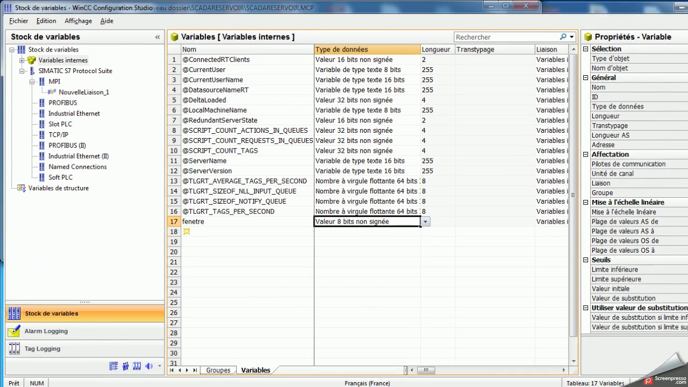Image resolution: width=688 pixels, height=387 pixels.
Task: Select the @CurrentUser variable name cell
Action: click(247, 70)
